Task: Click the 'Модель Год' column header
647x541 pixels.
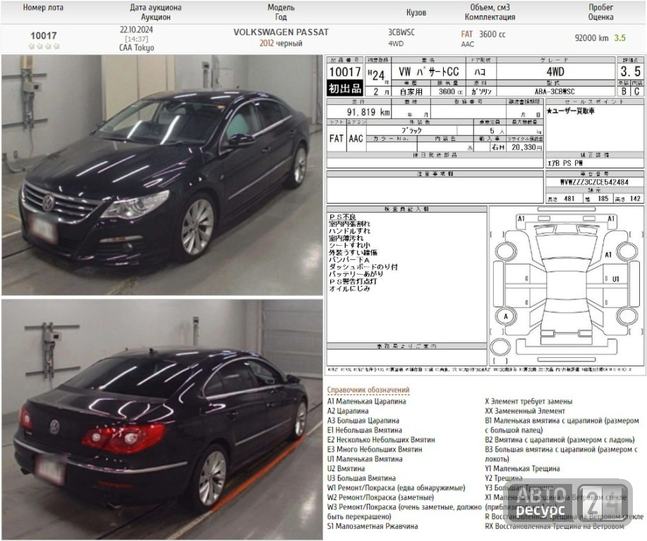Action: tap(281, 12)
